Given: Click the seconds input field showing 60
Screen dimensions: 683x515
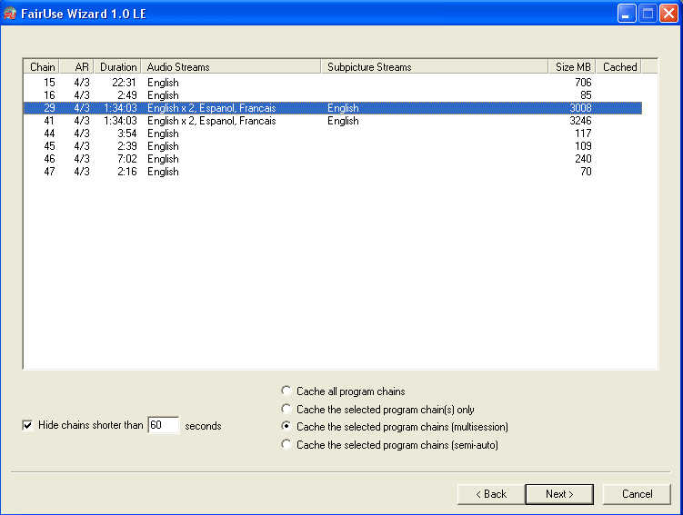Looking at the screenshot, I should pyautogui.click(x=164, y=425).
